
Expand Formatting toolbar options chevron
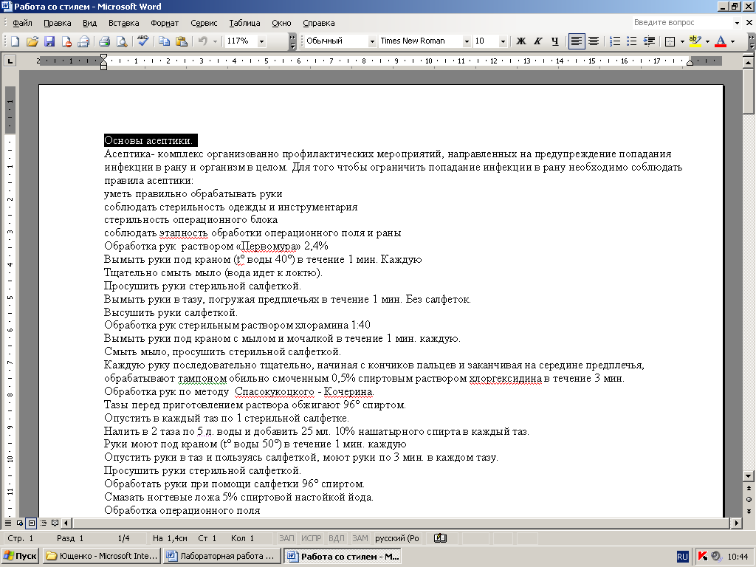pos(752,41)
